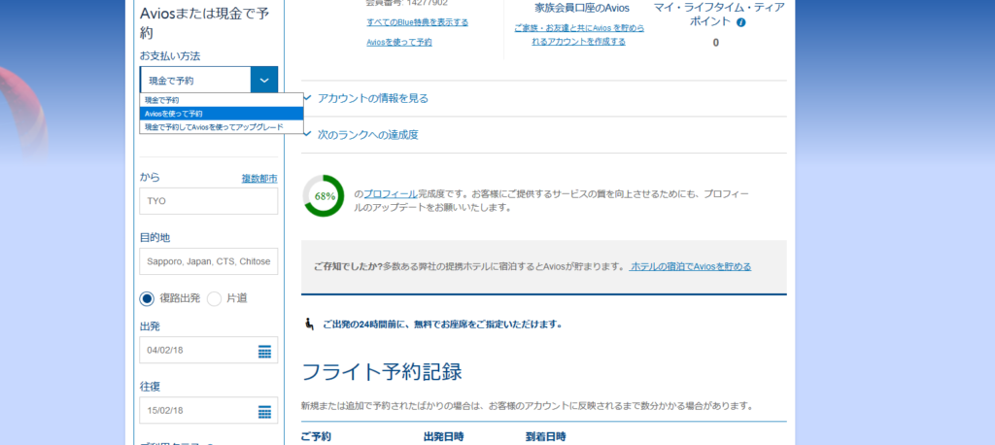This screenshot has width=995, height=445.
Task: Click the フライト予約記録 heading
Action: pyautogui.click(x=381, y=372)
